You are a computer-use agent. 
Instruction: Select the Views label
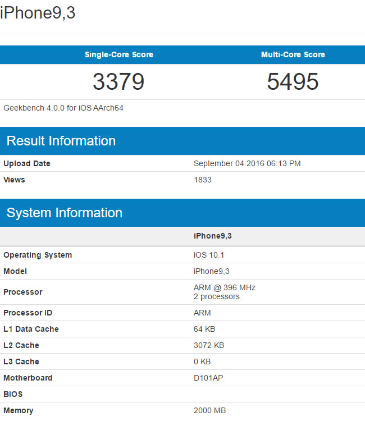click(14, 180)
